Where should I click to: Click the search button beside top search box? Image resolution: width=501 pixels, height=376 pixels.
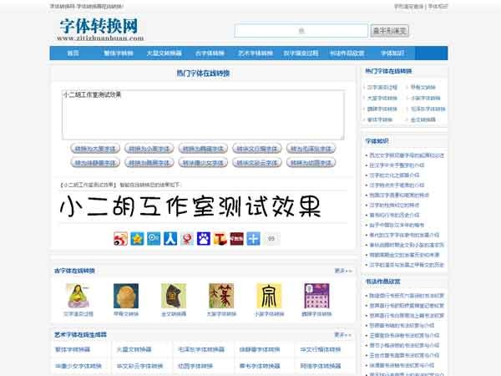click(x=389, y=31)
